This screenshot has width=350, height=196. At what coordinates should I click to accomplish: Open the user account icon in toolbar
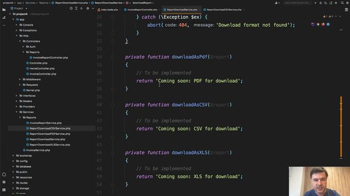[x=277, y=3]
